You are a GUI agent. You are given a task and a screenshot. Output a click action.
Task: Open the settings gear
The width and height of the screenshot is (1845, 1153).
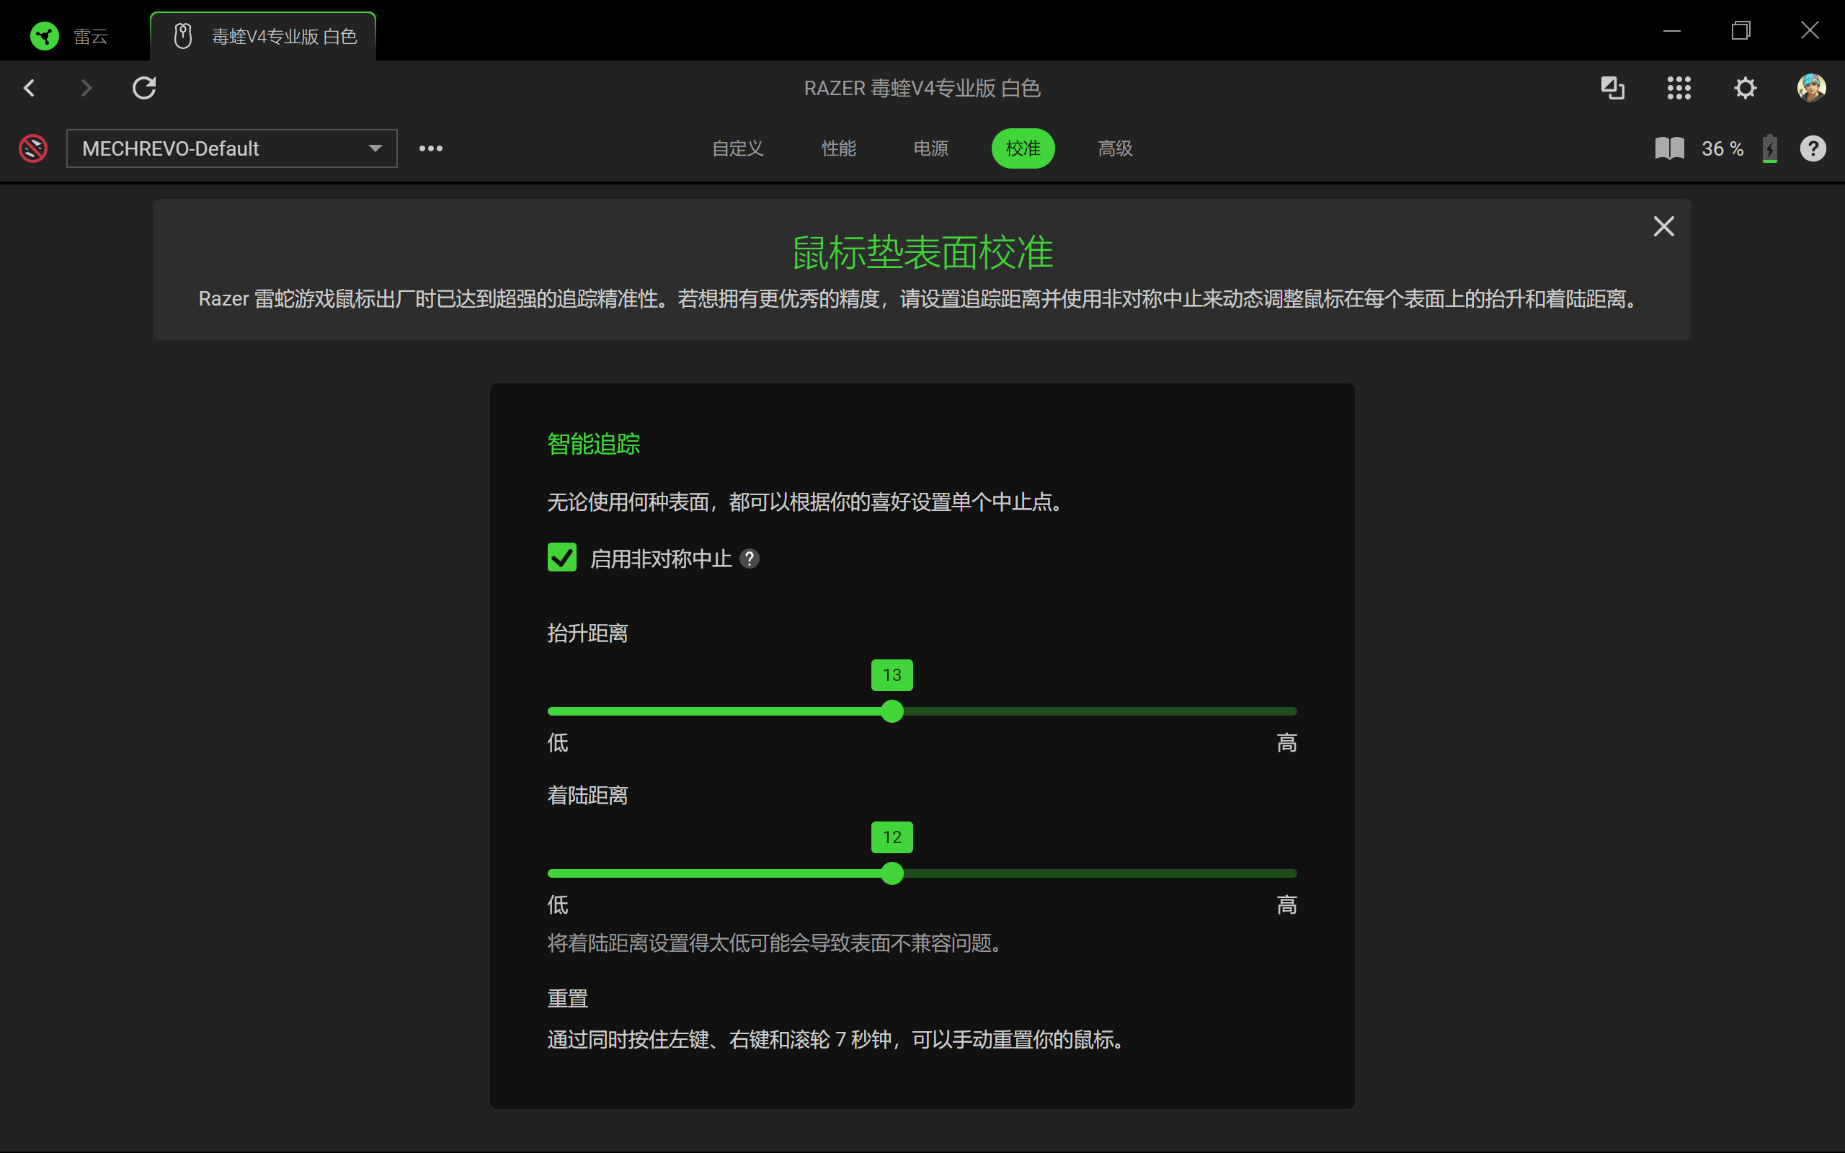(x=1745, y=88)
